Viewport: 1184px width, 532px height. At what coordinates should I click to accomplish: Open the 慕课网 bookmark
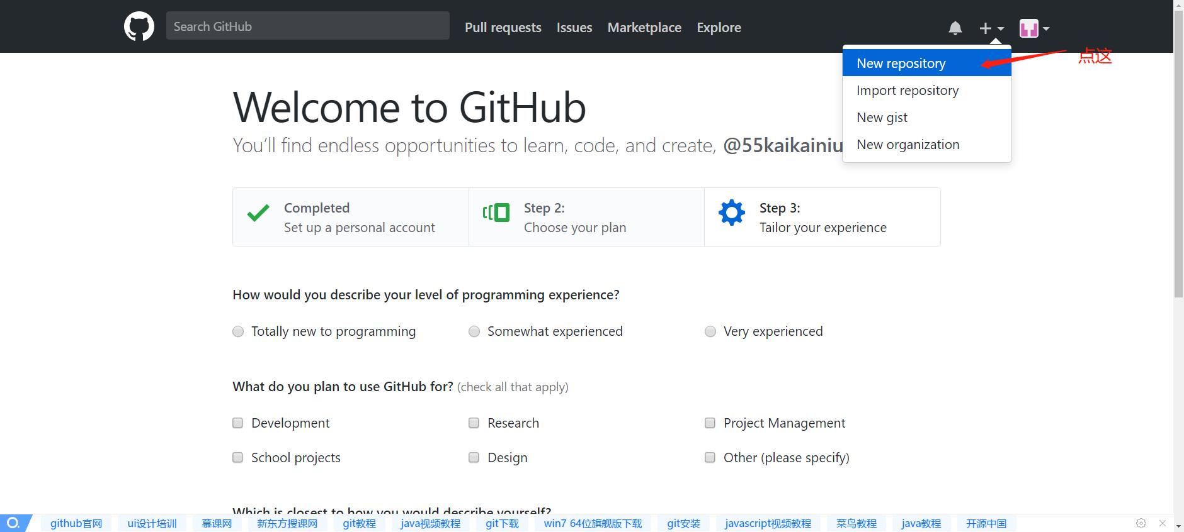[x=217, y=523]
